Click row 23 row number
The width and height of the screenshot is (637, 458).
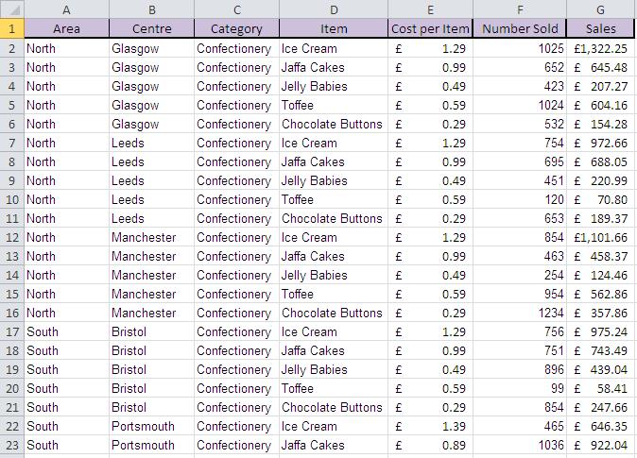(11, 445)
